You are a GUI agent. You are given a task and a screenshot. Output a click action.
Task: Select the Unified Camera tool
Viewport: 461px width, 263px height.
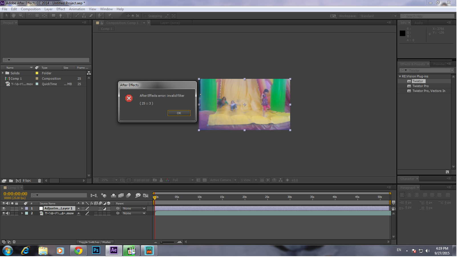(38, 16)
